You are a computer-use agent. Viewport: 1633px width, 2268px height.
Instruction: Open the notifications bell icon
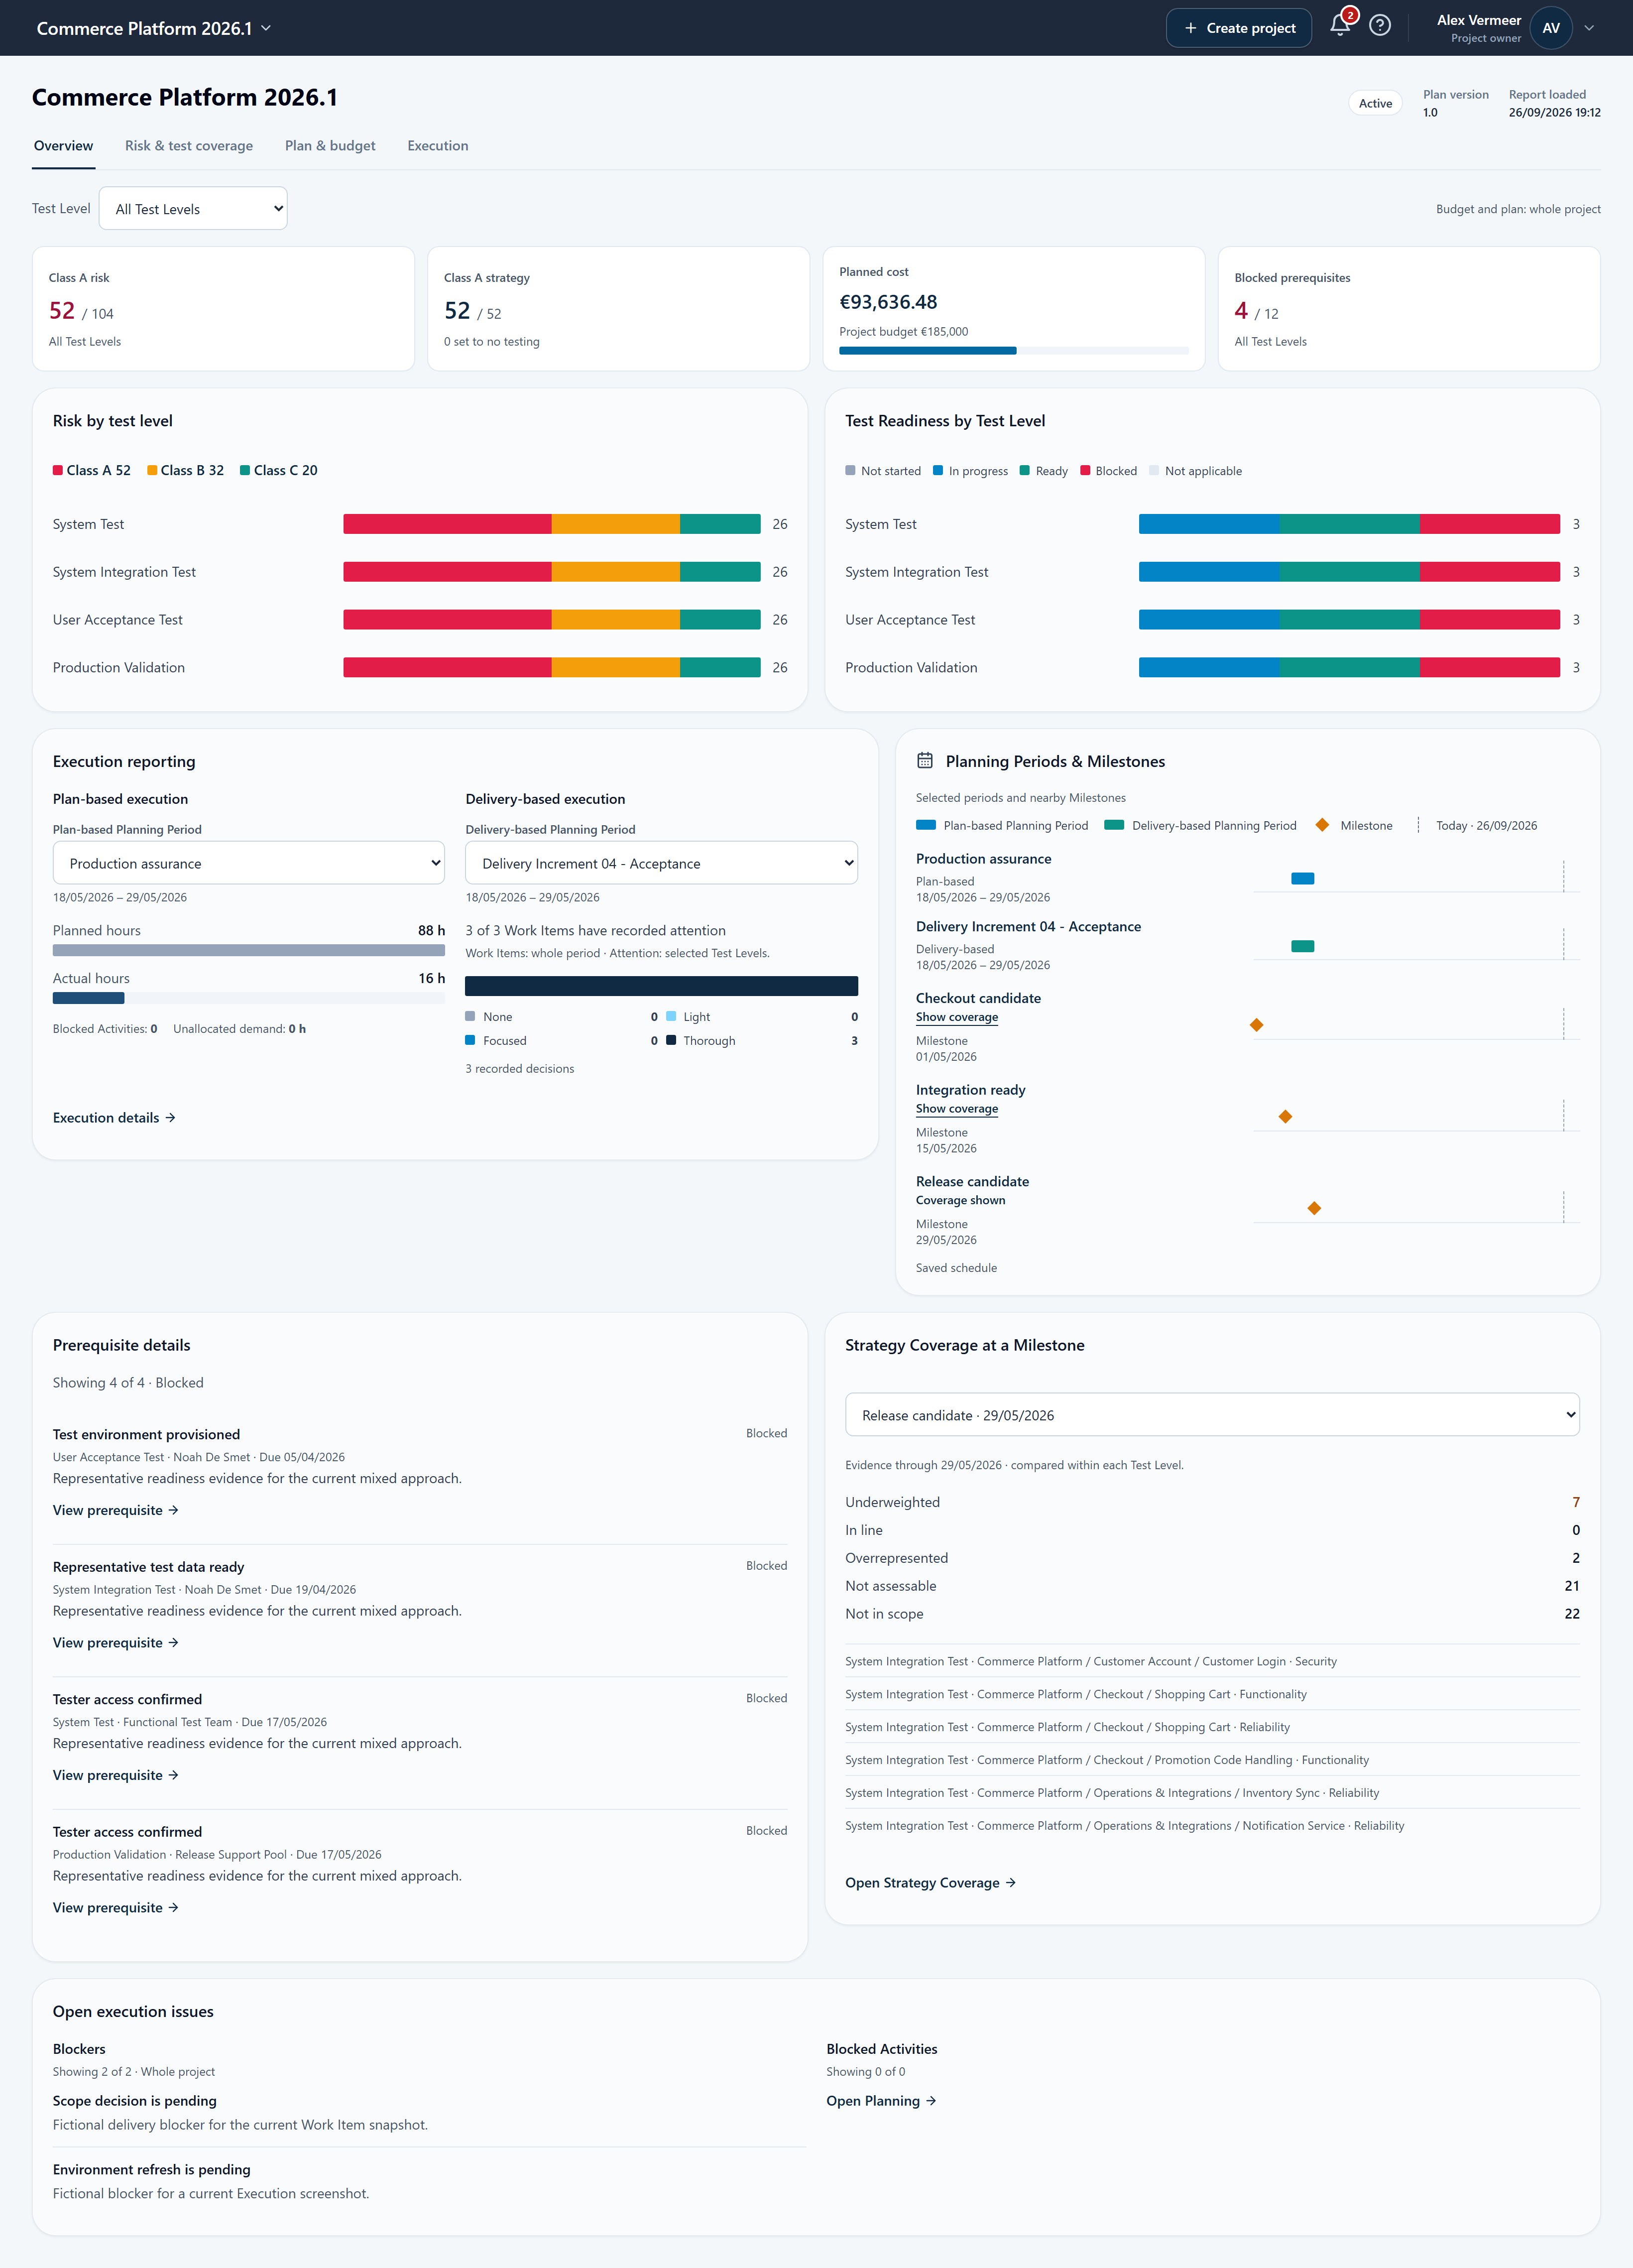point(1340,26)
